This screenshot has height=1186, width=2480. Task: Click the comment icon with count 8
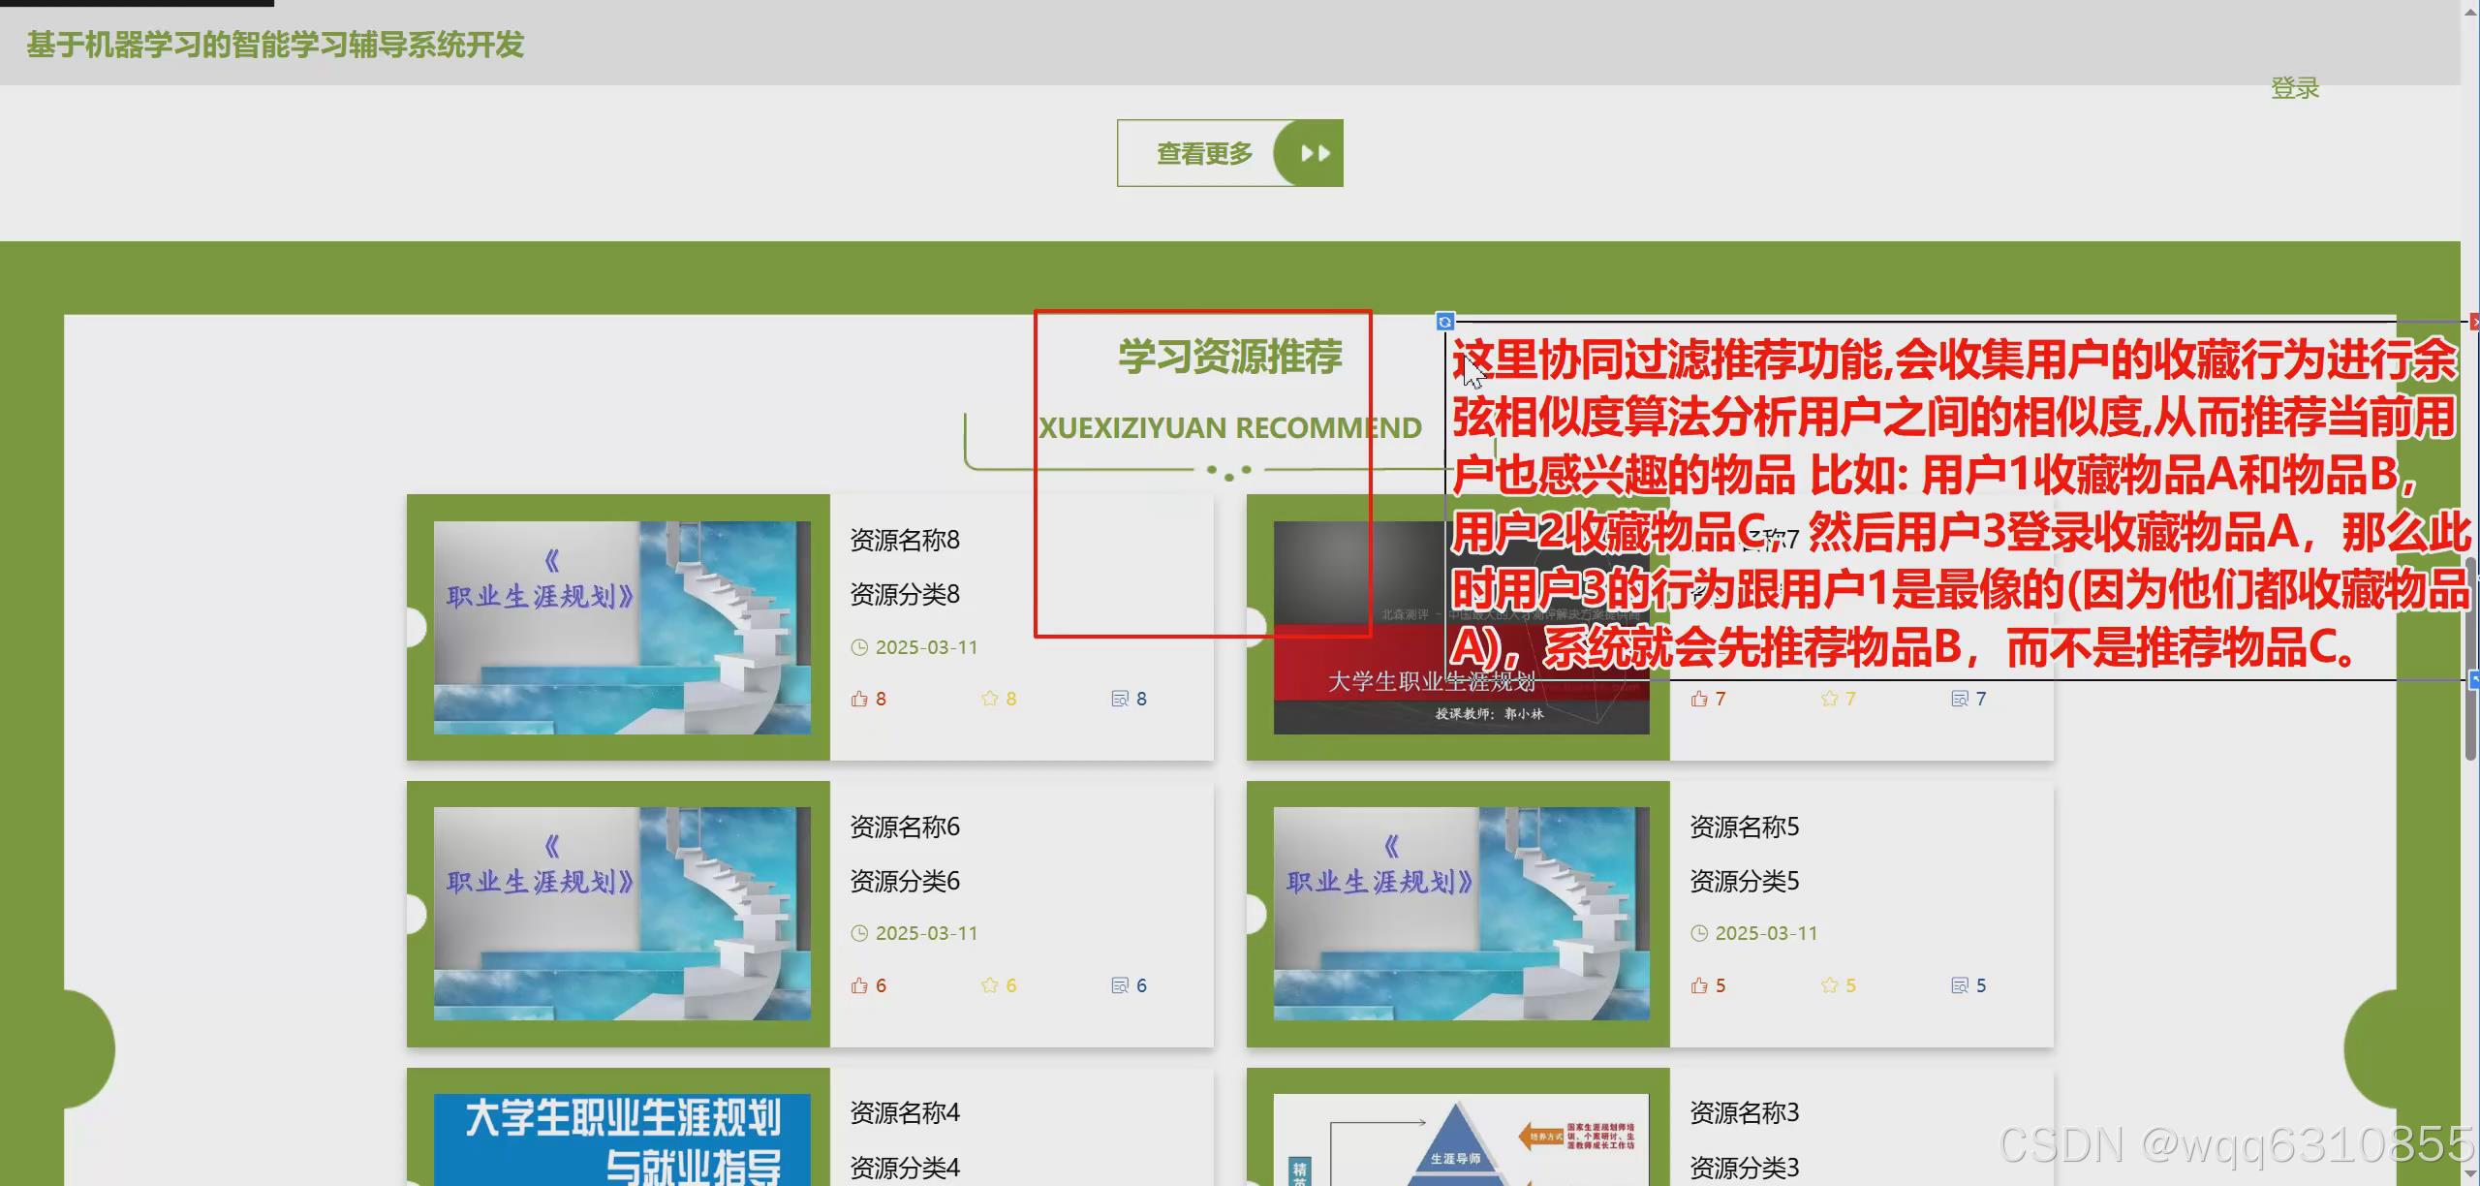1120,699
